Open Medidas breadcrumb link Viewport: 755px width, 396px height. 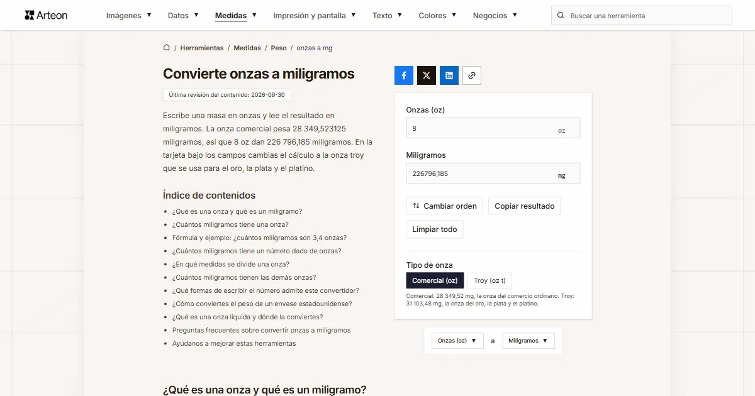(x=247, y=48)
